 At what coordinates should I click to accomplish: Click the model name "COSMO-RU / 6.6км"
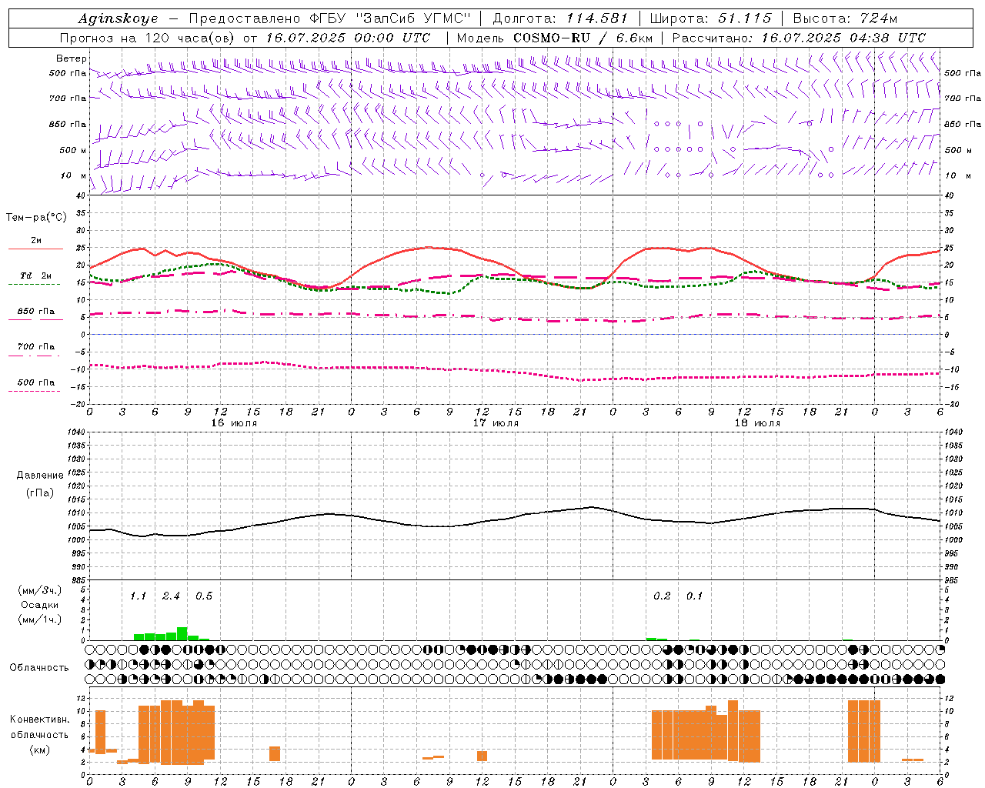coord(583,38)
